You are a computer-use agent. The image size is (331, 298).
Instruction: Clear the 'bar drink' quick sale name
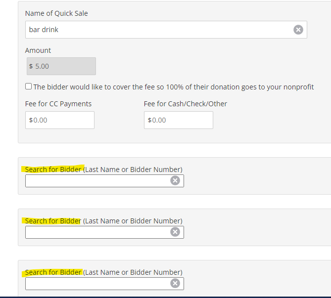pyautogui.click(x=298, y=30)
